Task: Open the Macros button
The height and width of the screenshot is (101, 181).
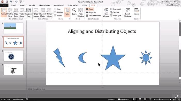Action: point(137,12)
